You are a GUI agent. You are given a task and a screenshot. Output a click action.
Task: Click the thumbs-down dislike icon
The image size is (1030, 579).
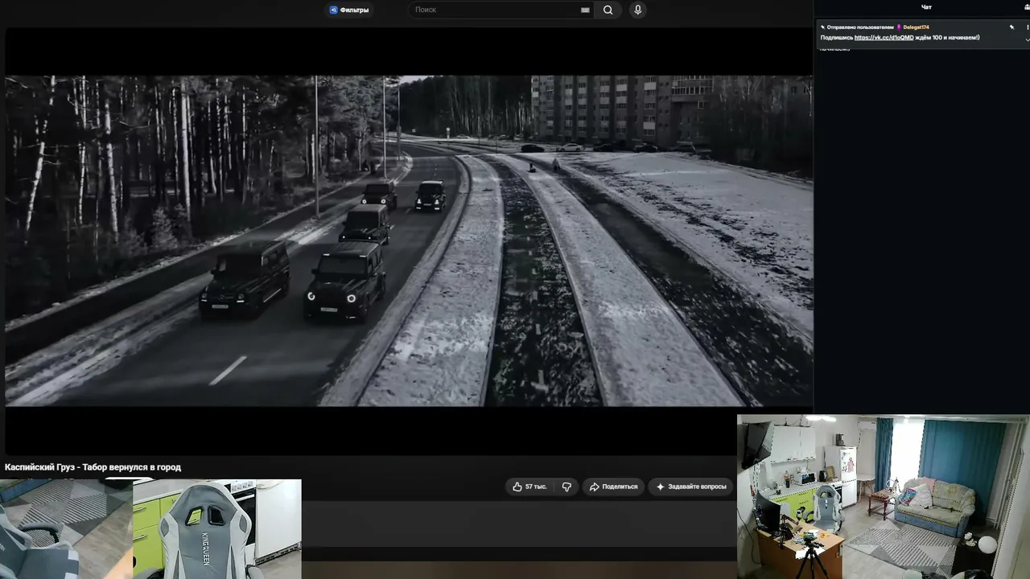tap(566, 487)
